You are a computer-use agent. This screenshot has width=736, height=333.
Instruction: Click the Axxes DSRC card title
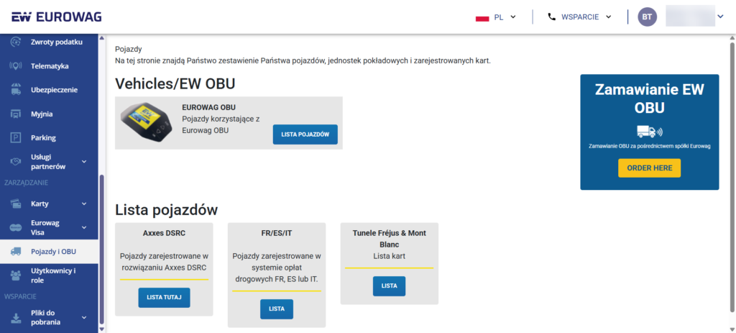[164, 232]
